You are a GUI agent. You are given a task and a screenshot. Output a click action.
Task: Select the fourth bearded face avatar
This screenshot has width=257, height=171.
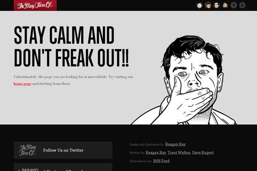225,5
